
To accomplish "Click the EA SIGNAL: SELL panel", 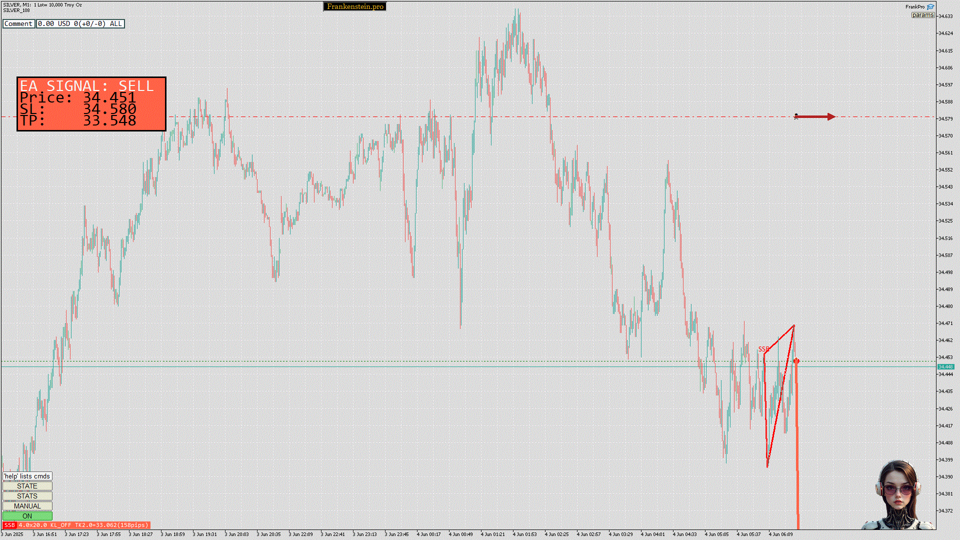I will (91, 104).
